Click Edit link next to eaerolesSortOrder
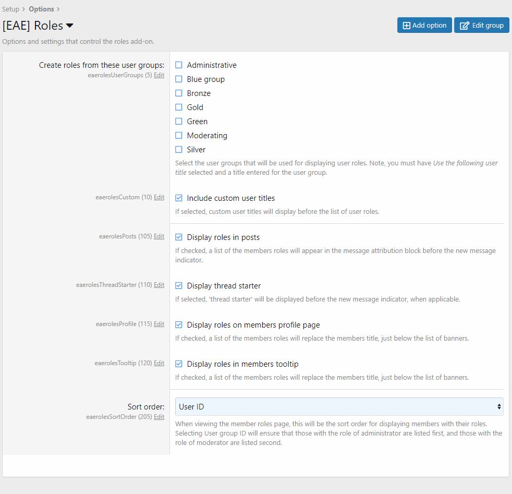This screenshot has width=512, height=494. tap(159, 417)
